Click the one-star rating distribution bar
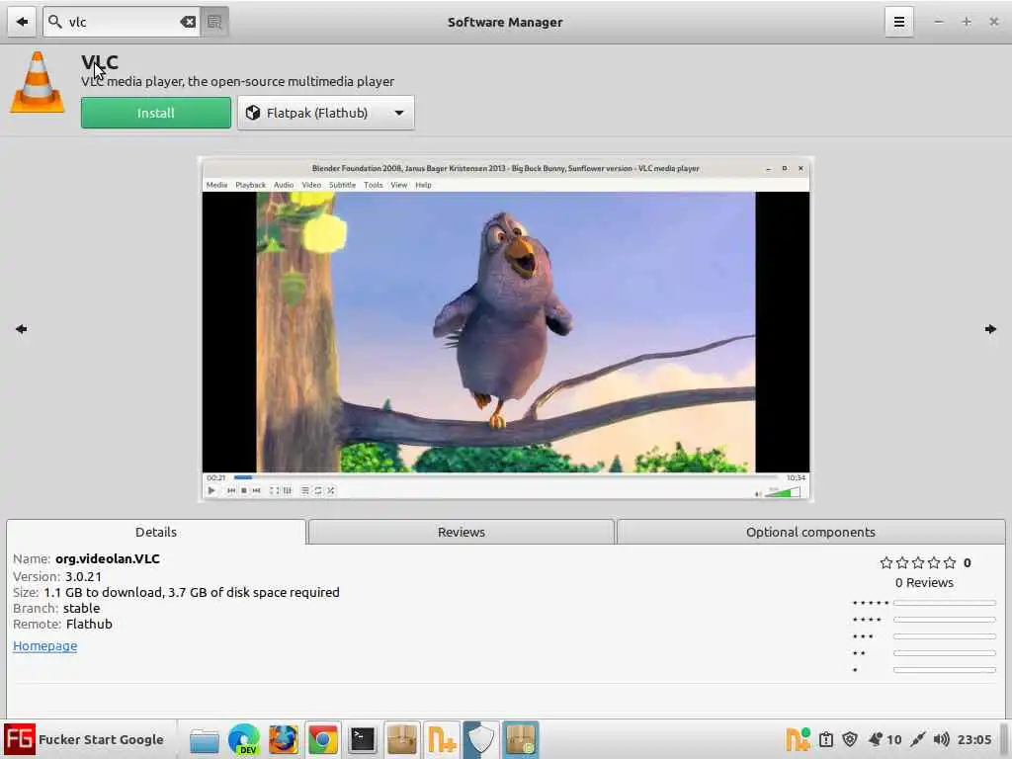The image size is (1012, 759). point(944,671)
